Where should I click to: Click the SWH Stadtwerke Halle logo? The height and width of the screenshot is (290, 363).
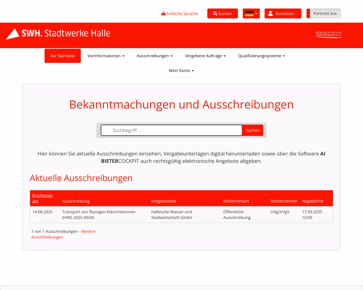[x=58, y=34]
